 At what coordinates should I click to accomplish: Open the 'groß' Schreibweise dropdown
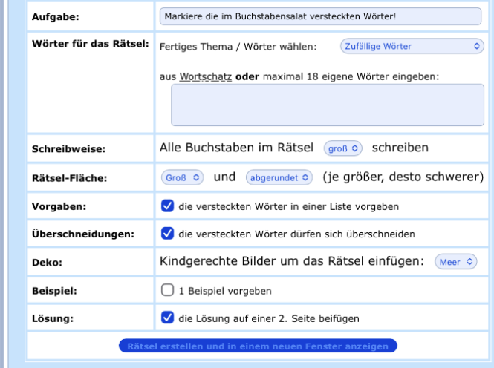tap(343, 148)
